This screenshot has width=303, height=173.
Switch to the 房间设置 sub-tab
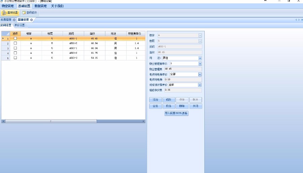(x=6, y=25)
